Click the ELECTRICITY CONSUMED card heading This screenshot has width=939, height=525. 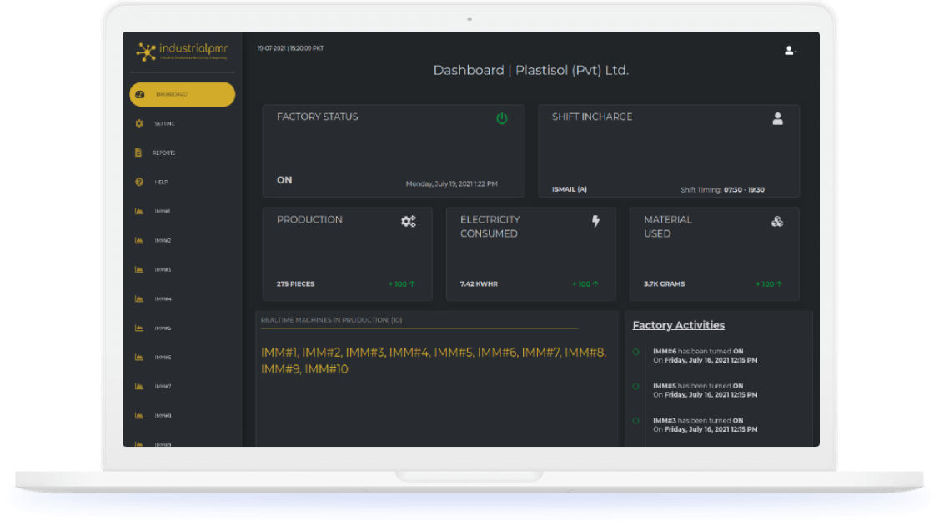490,227
